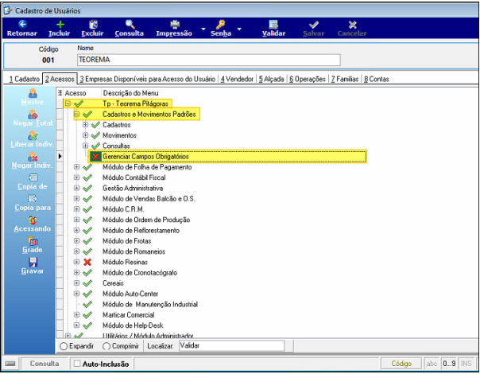Toggle access check for Gestão Administrativa
Screen dimensions: 480x374
pyautogui.click(x=87, y=189)
